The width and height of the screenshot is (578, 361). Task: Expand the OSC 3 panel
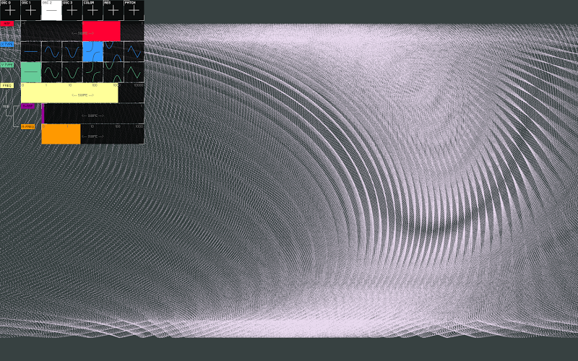[x=72, y=10]
